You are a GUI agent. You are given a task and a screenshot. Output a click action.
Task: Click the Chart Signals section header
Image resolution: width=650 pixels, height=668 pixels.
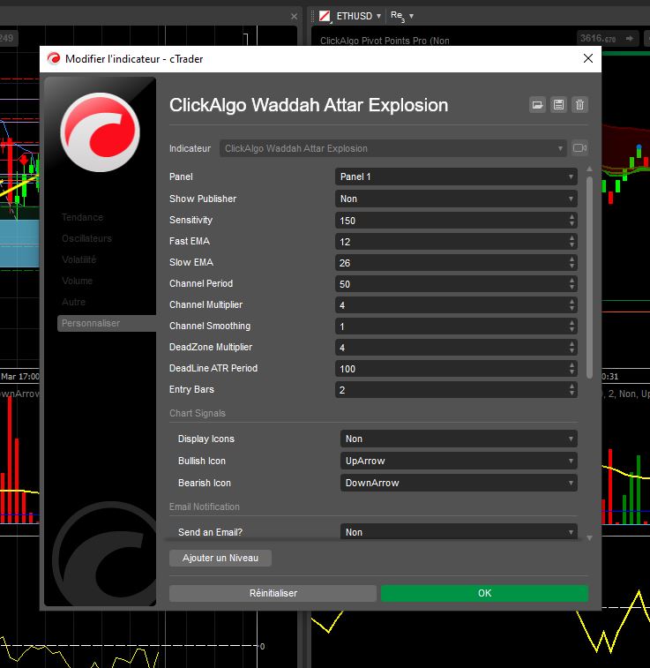click(198, 413)
